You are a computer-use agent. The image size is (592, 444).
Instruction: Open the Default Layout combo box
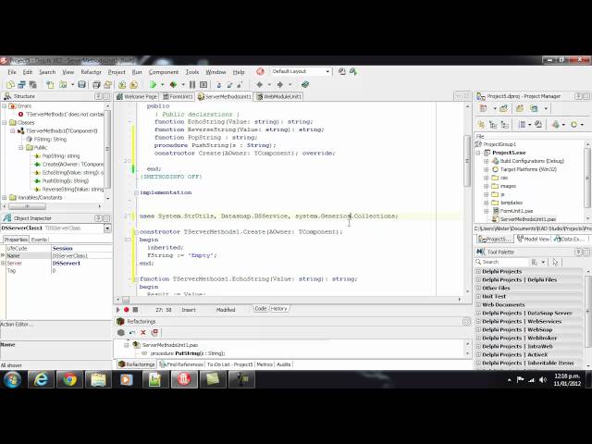click(x=301, y=71)
